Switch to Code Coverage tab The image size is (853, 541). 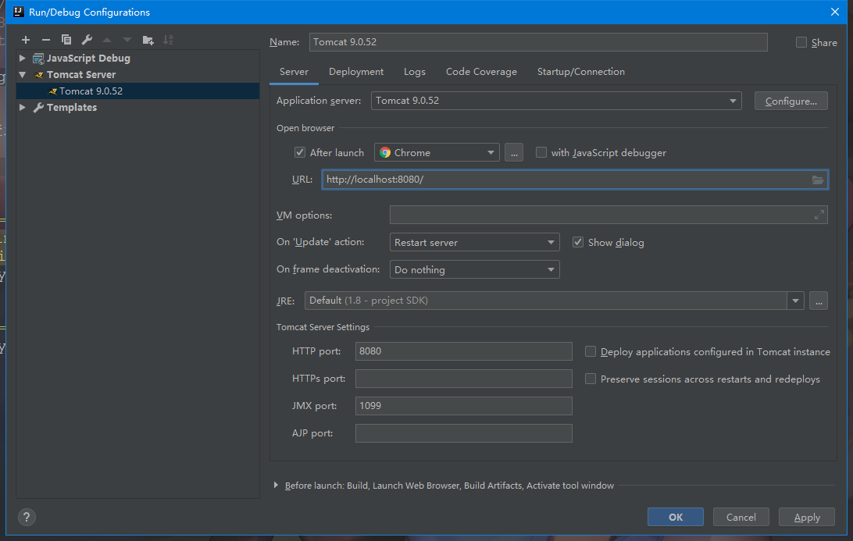(481, 72)
